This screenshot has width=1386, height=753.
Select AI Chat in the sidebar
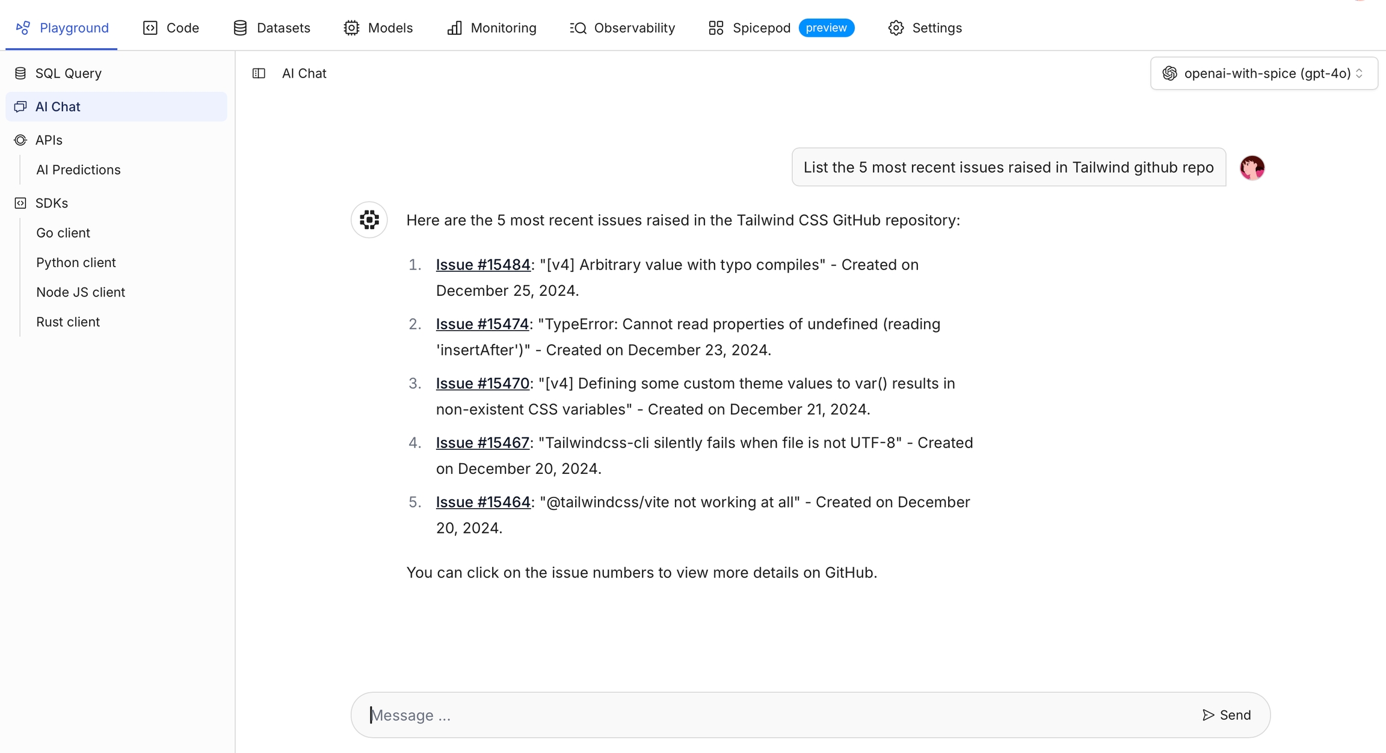(x=58, y=106)
